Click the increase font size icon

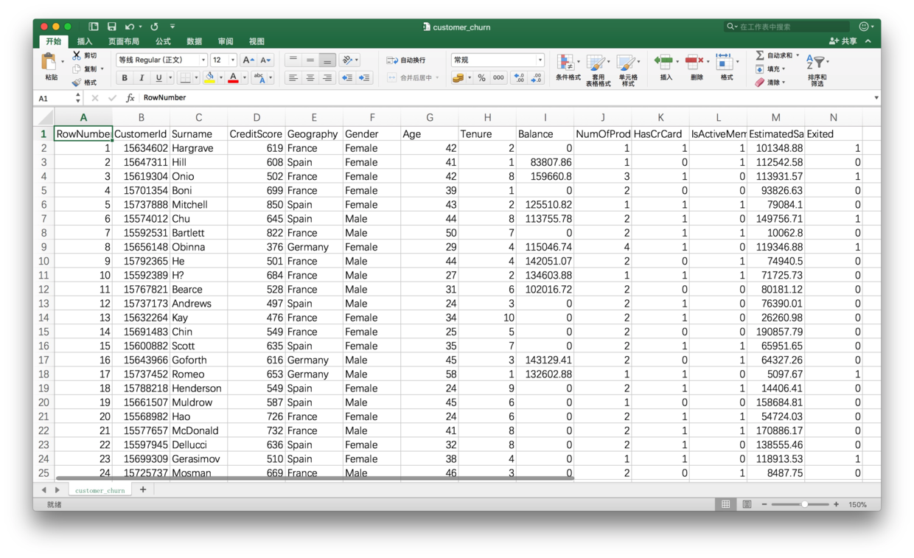coord(248,60)
